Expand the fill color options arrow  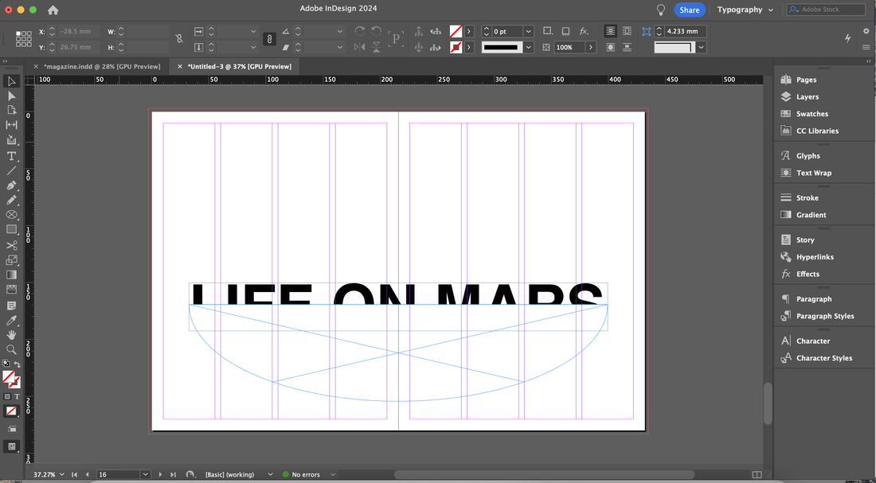pos(469,31)
